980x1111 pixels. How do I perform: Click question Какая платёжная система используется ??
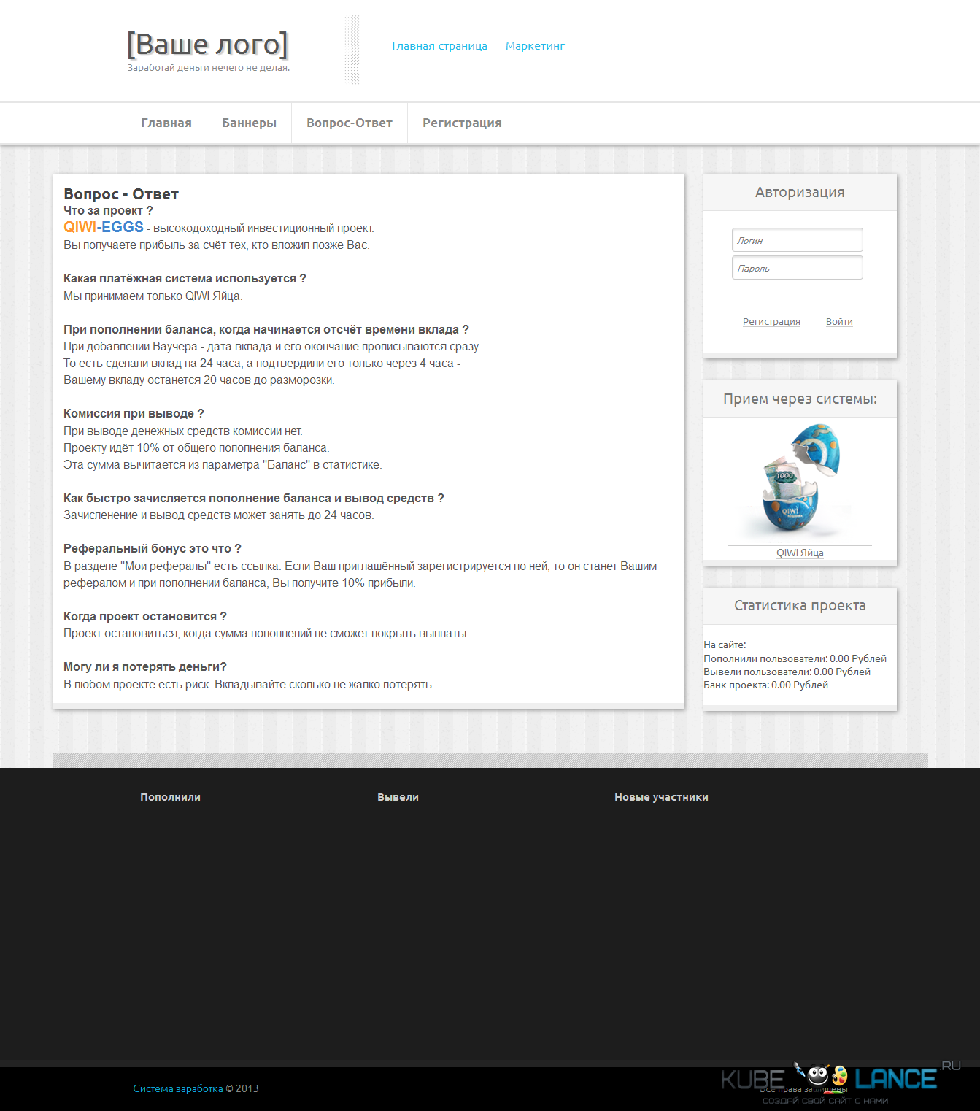tap(185, 279)
